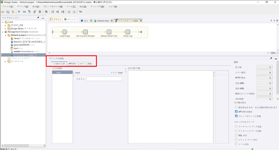The height and width of the screenshot is (150, 279).
Task: Open the ウィンドウ menu
Action: (97, 7)
